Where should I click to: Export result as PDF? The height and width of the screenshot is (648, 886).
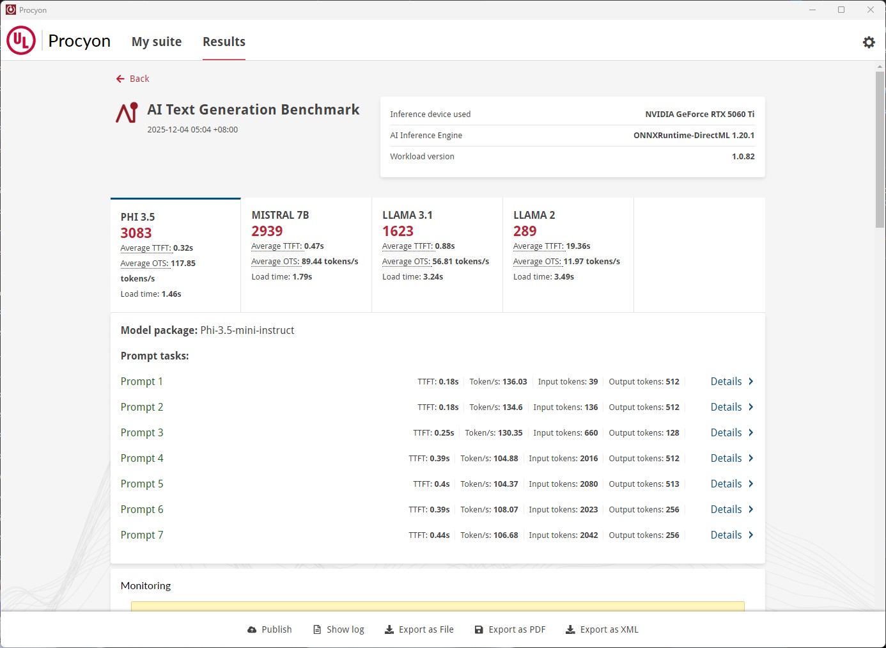(x=510, y=630)
